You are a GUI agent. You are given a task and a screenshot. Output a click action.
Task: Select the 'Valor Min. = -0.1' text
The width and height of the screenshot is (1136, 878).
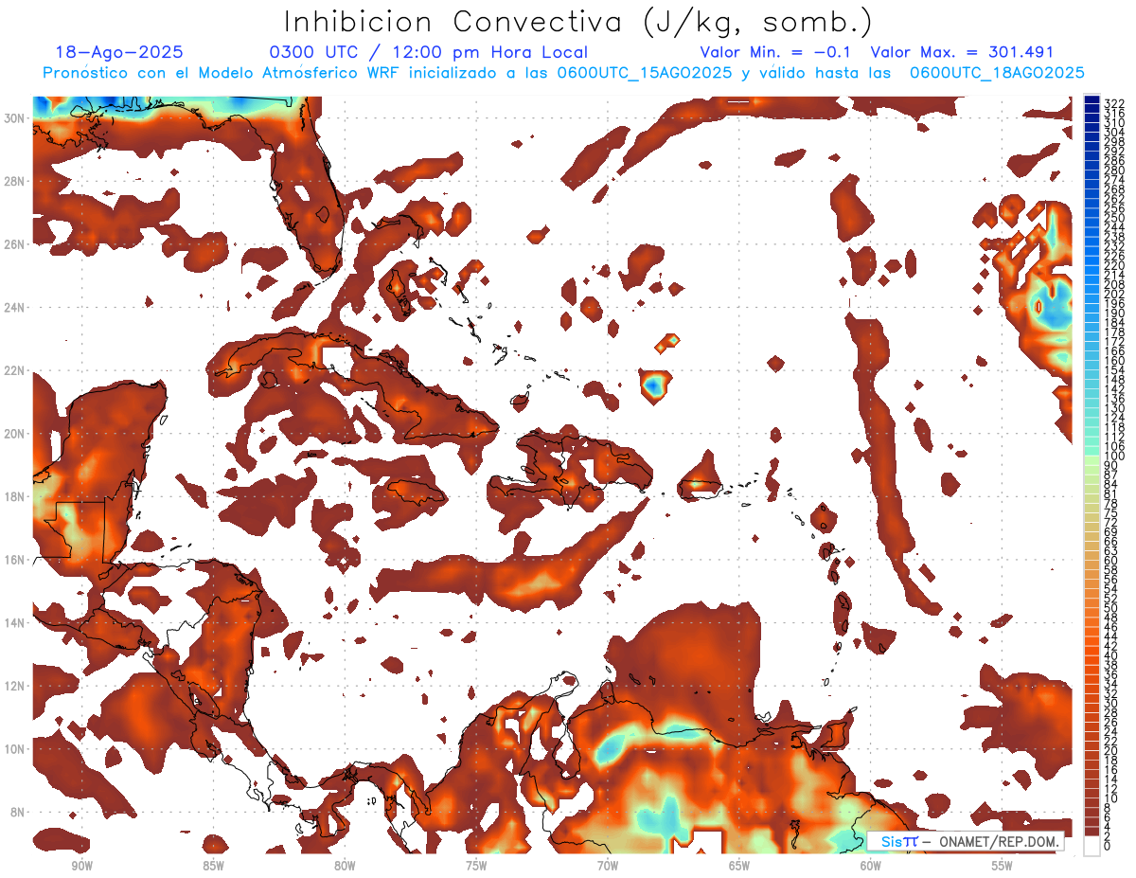775,53
